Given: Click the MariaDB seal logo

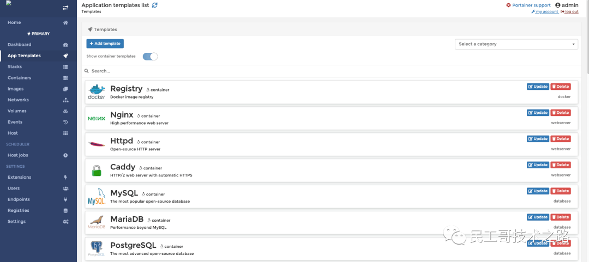Looking at the screenshot, I should tap(97, 223).
